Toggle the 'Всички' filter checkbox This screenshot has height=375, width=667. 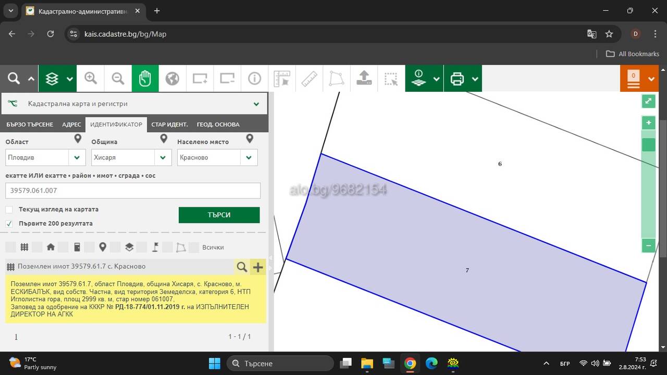(194, 247)
